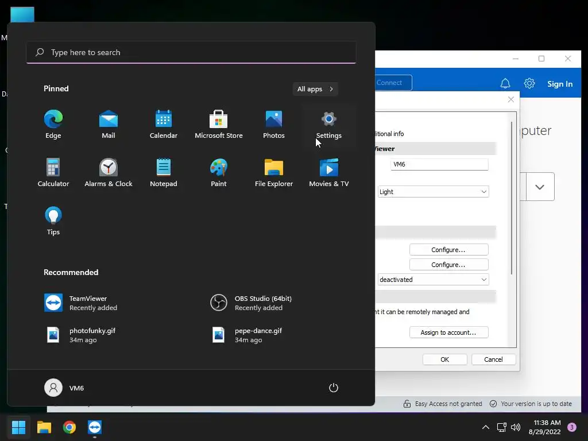Open the notification center badge
Screen dimensions: 588x441
pos(572,427)
